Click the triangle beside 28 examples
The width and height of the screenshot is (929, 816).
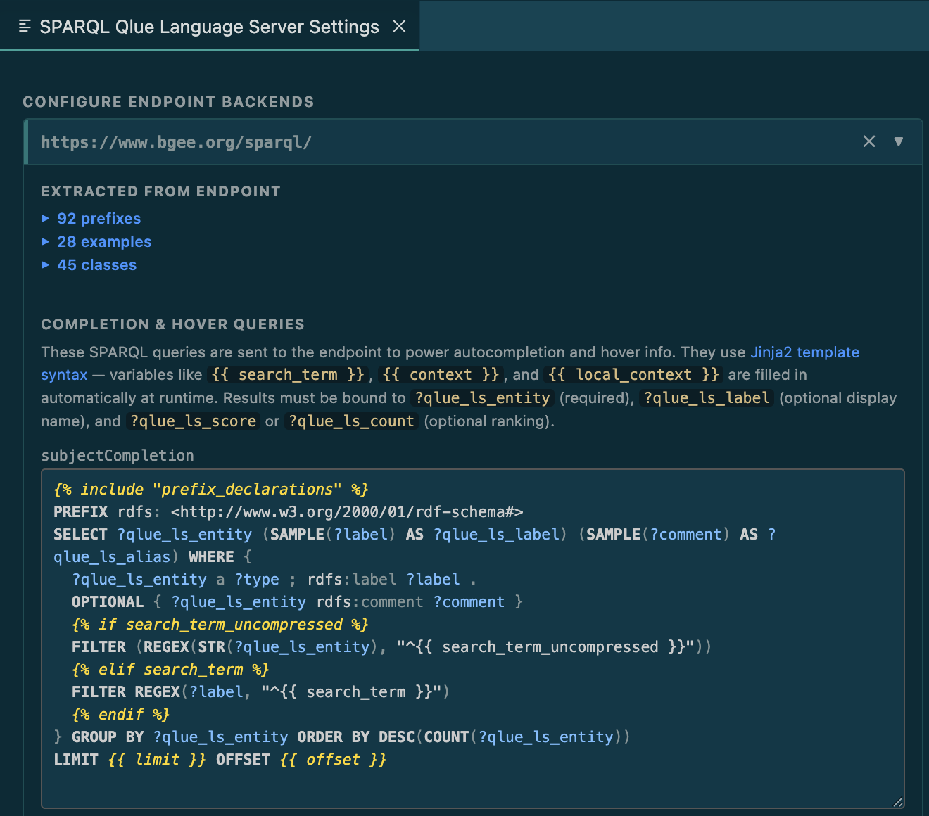(x=45, y=242)
